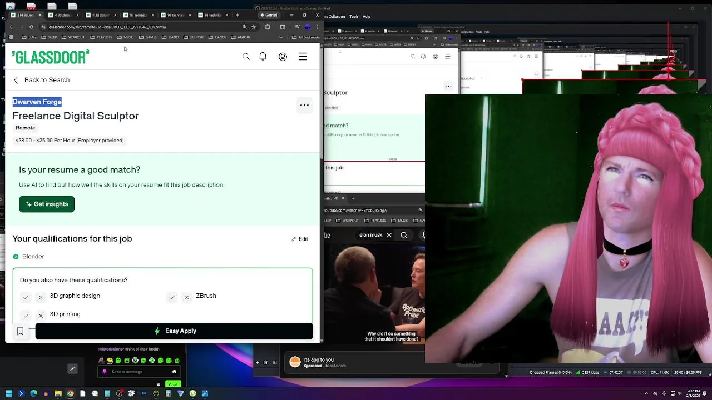
Task: Open Chrome three-dot menu
Action: (x=317, y=27)
